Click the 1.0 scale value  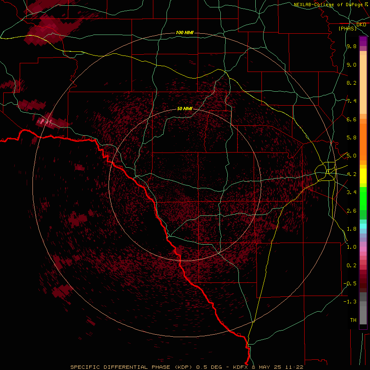click(x=351, y=247)
